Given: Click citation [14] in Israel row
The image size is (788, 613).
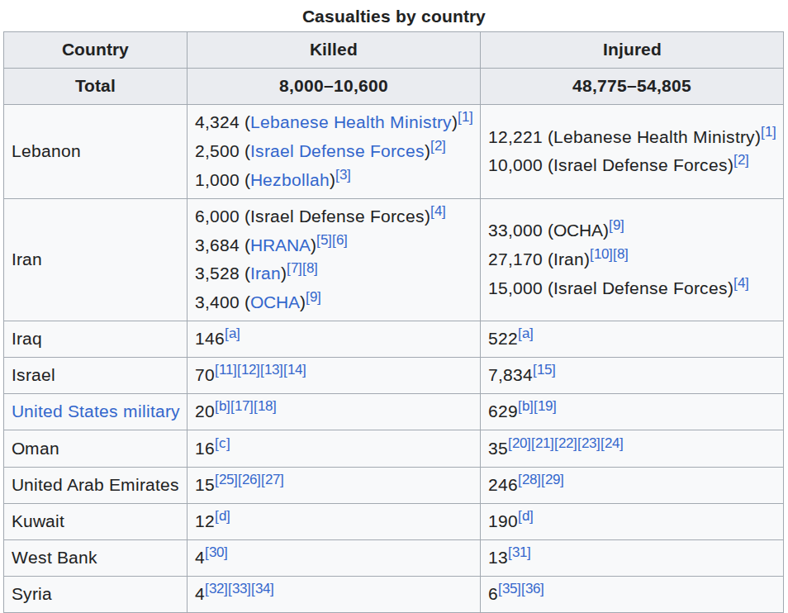Looking at the screenshot, I should click(295, 370).
